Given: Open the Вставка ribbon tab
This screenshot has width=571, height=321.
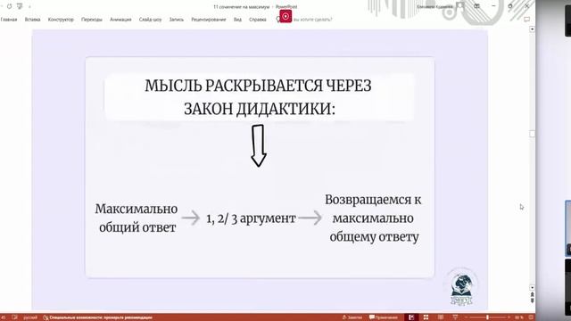Looking at the screenshot, I should click(32, 20).
